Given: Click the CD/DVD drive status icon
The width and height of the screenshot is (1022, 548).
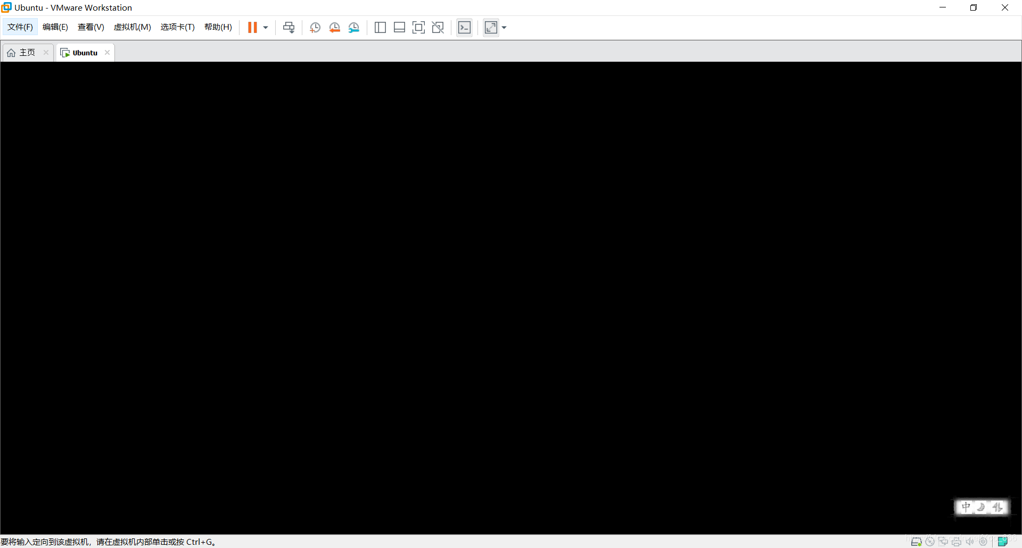Looking at the screenshot, I should pos(930,542).
